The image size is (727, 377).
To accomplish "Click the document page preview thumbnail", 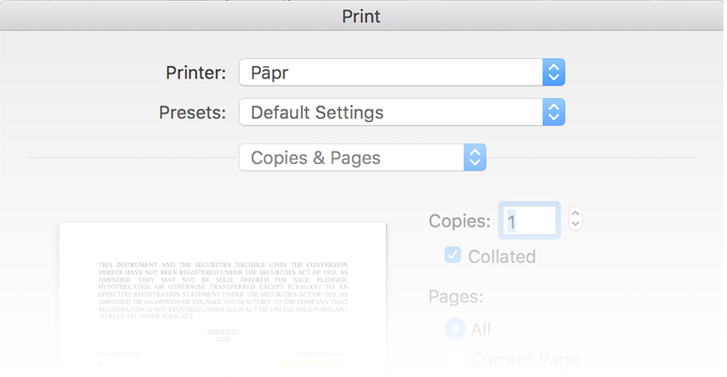I will (x=223, y=299).
